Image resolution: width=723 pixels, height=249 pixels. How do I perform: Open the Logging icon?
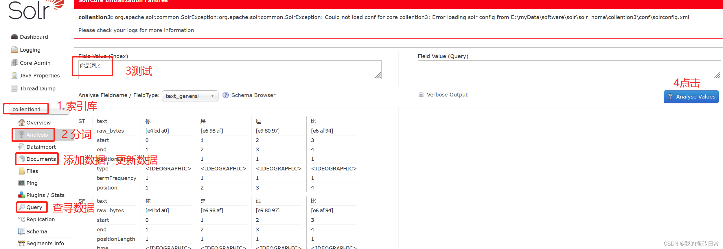[x=14, y=50]
